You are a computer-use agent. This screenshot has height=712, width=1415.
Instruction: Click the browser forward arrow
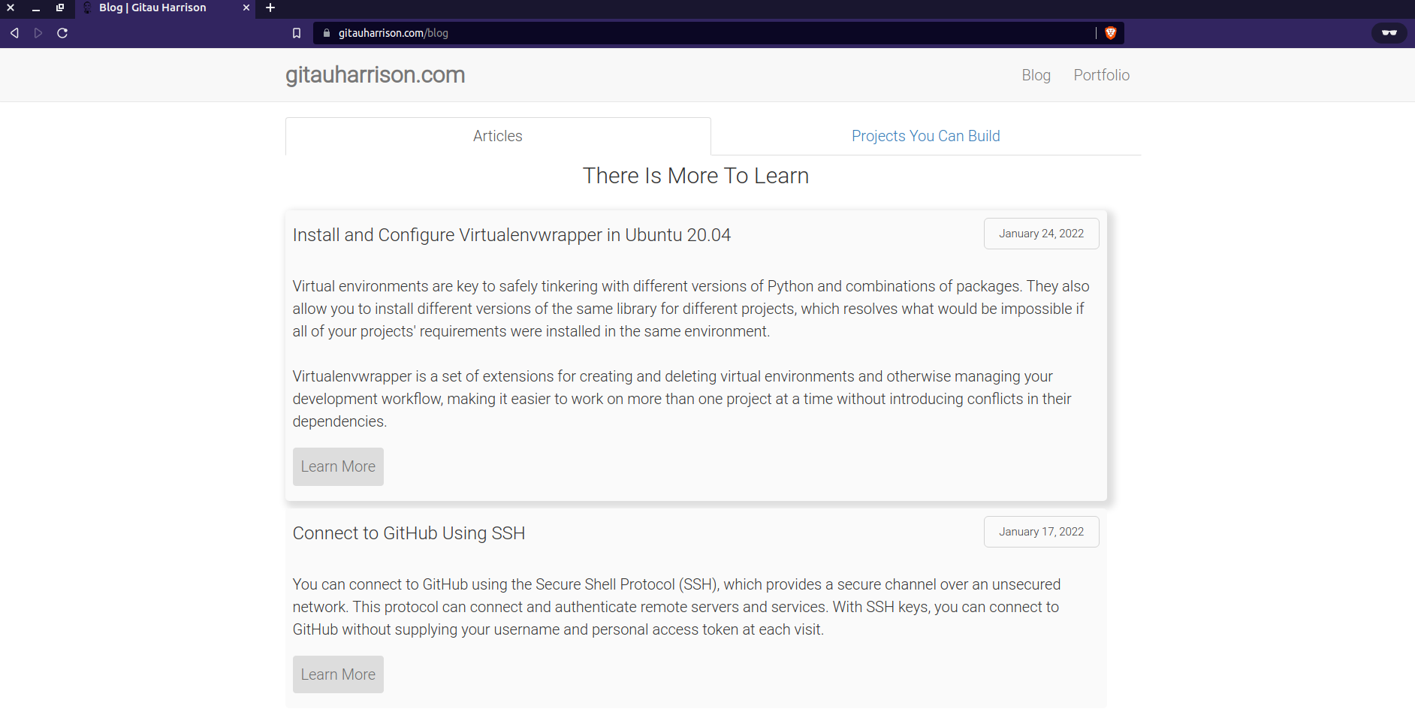coord(38,33)
